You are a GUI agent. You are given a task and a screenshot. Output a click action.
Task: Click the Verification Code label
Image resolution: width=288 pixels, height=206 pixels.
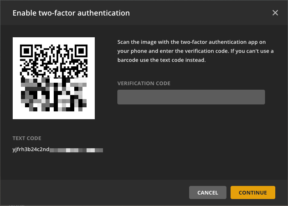click(144, 84)
